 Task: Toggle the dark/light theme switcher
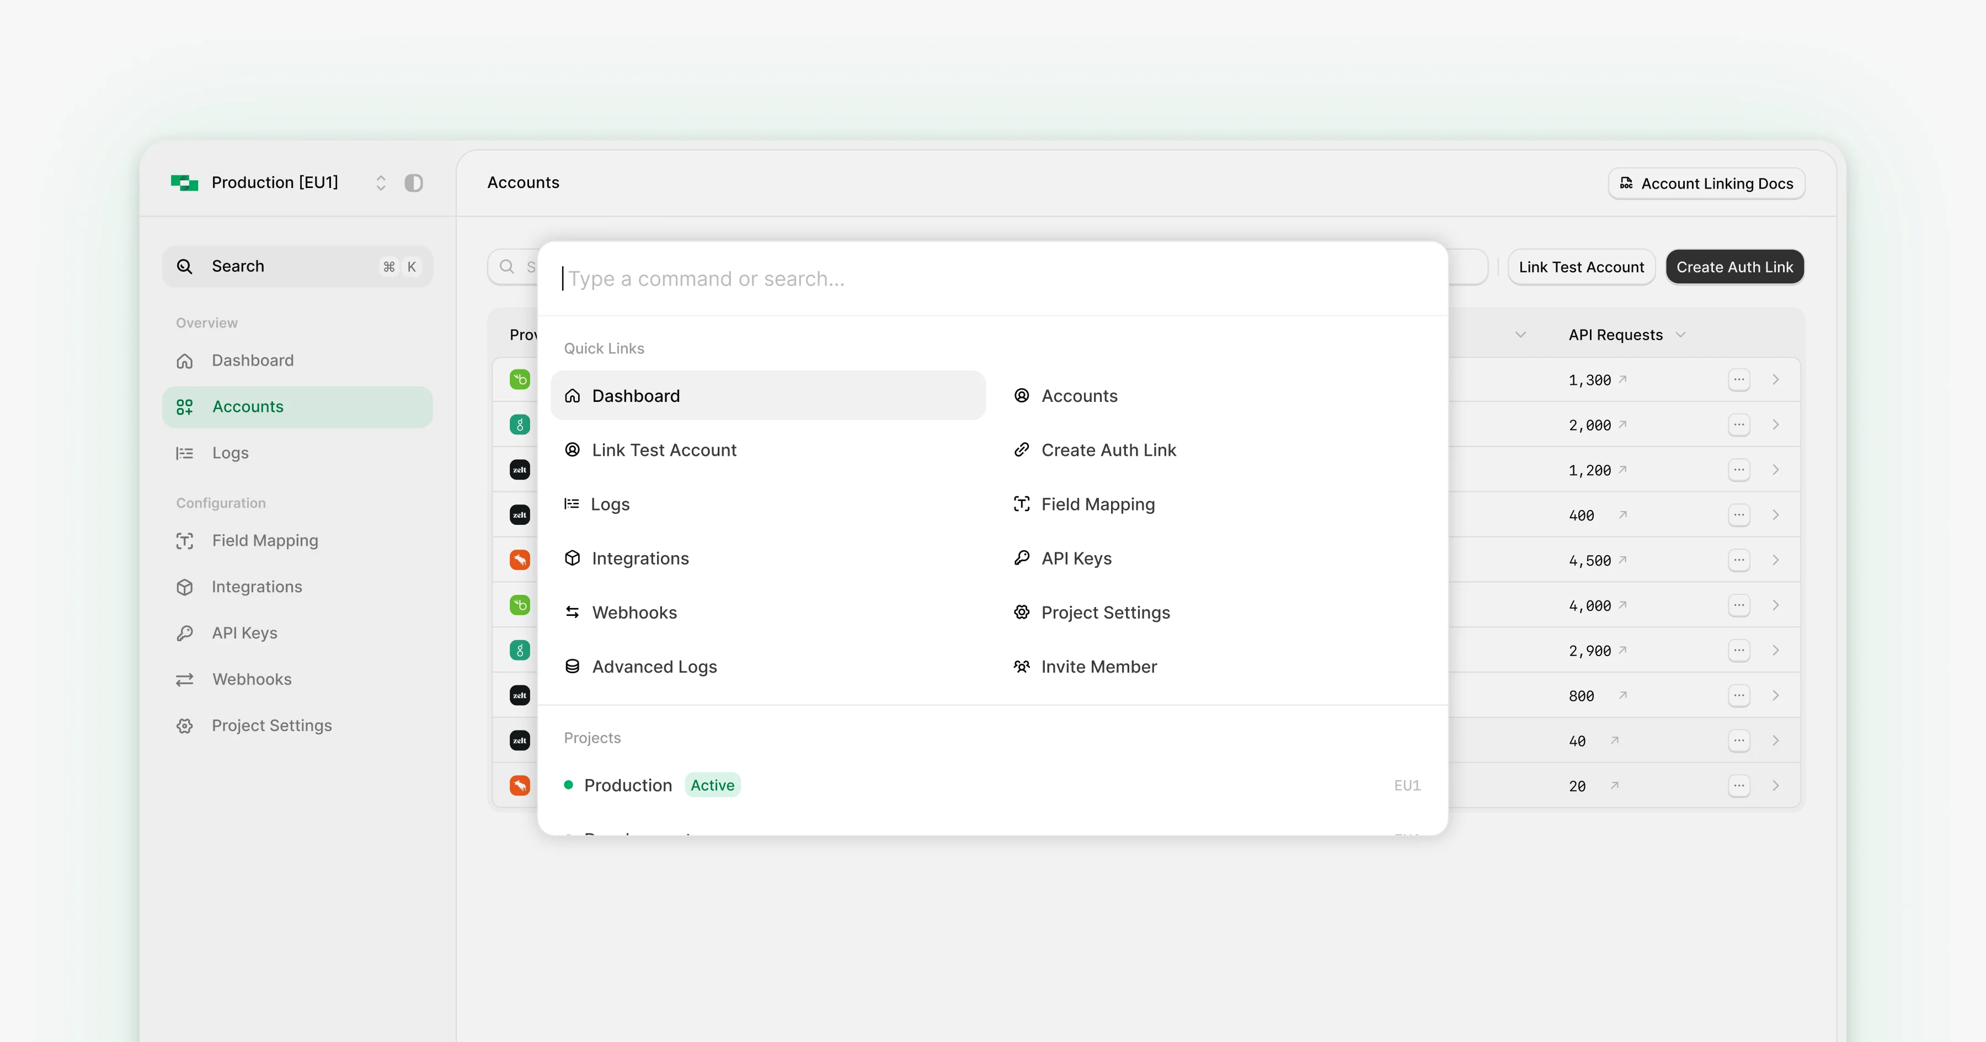pyautogui.click(x=414, y=182)
